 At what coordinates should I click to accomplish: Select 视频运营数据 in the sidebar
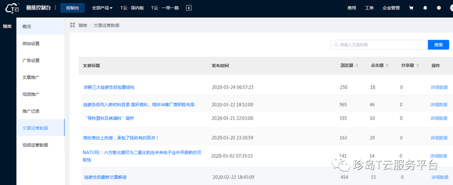click(35, 145)
